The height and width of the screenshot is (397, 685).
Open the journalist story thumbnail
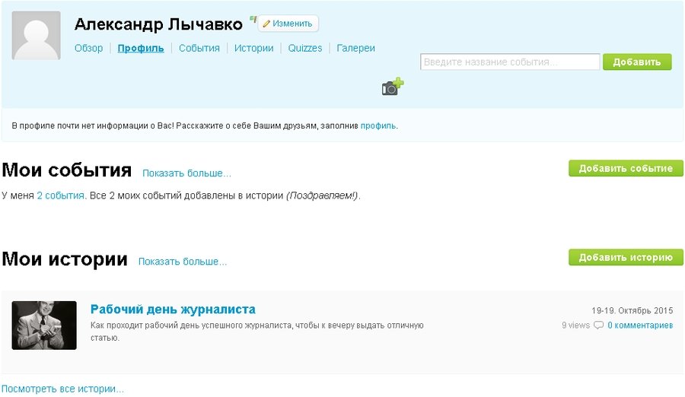[44, 326]
